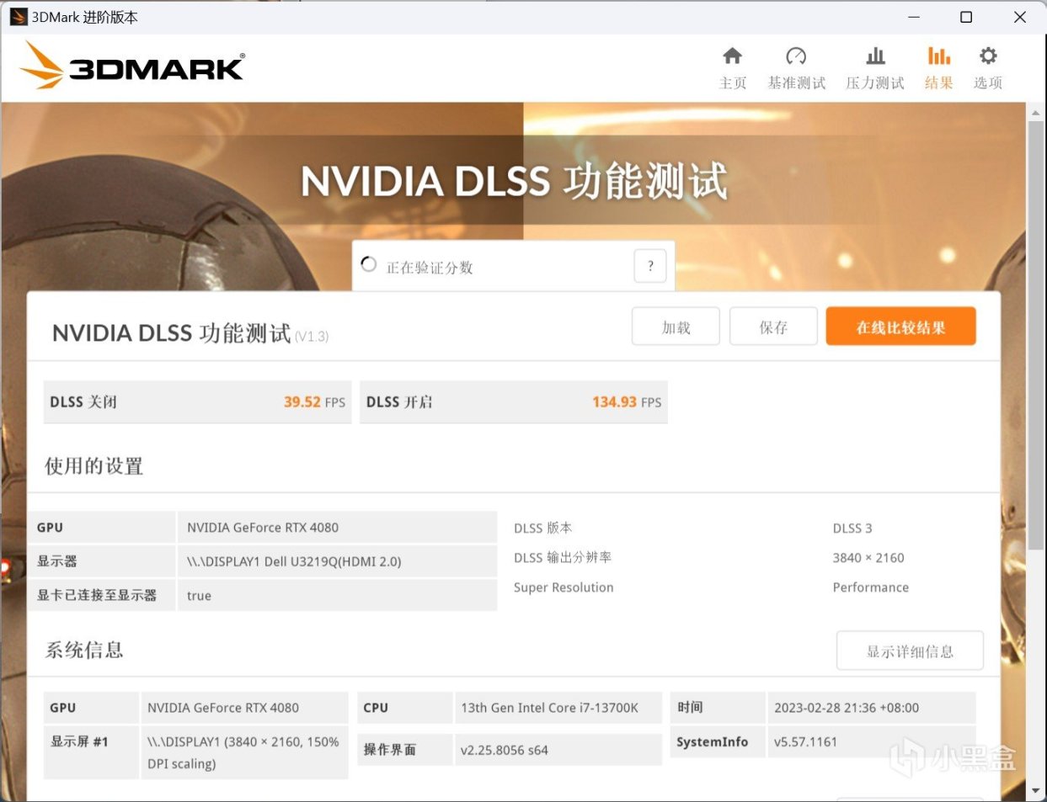
Task: Click the 3840 × 2160 output resolution value
Action: (x=868, y=558)
